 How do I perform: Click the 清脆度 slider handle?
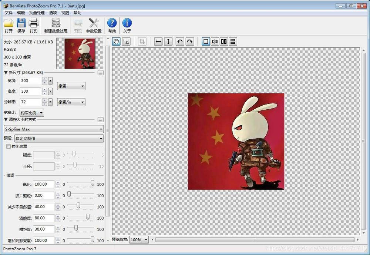tap(88, 217)
